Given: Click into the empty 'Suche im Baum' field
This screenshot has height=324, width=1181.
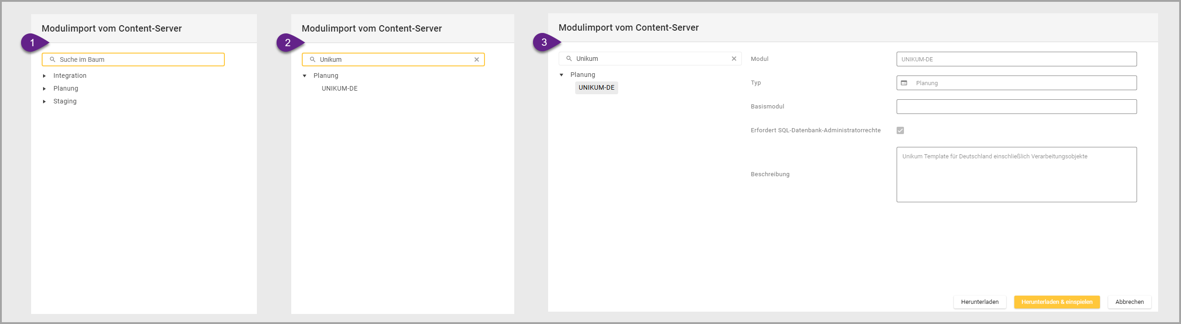Looking at the screenshot, I should click(x=137, y=59).
